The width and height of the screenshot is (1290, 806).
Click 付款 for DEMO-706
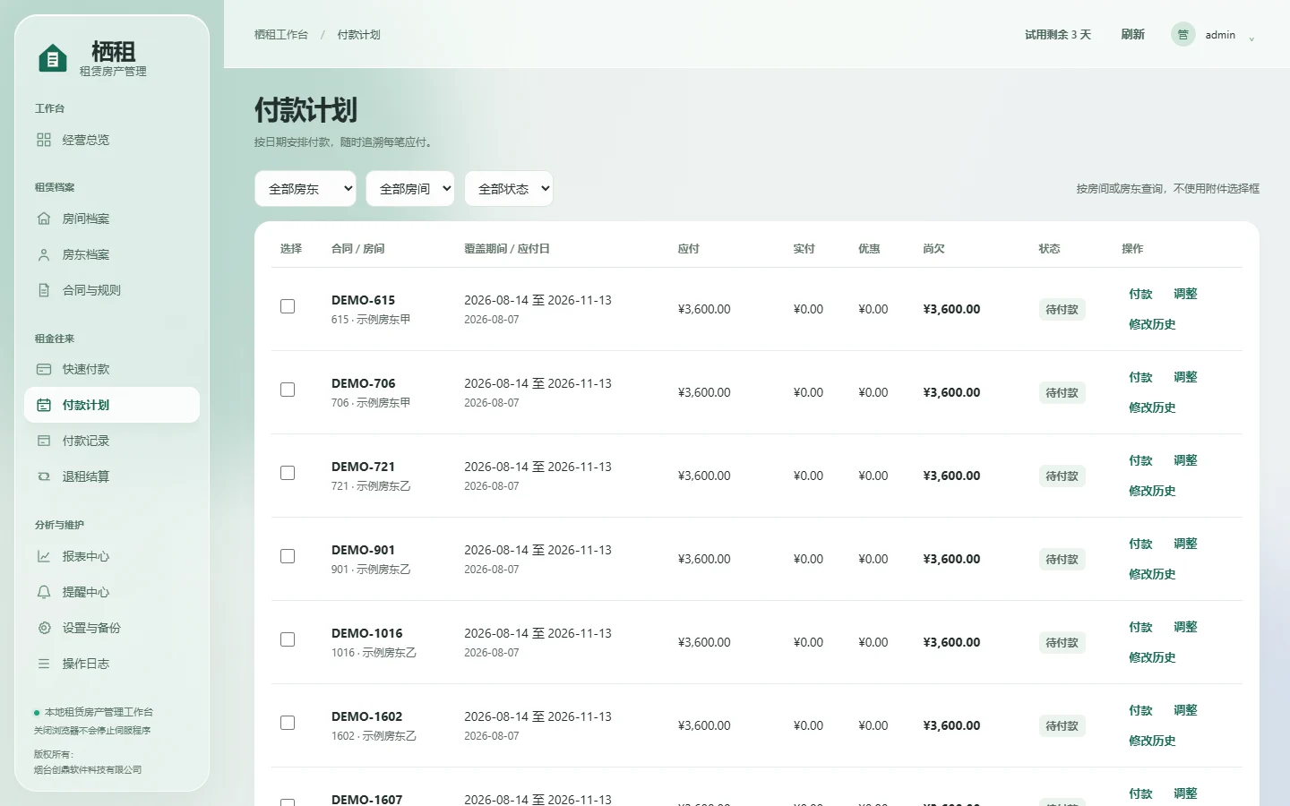pyautogui.click(x=1140, y=377)
